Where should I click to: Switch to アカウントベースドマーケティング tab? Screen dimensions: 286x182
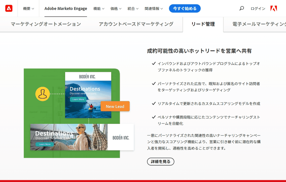(x=136, y=24)
